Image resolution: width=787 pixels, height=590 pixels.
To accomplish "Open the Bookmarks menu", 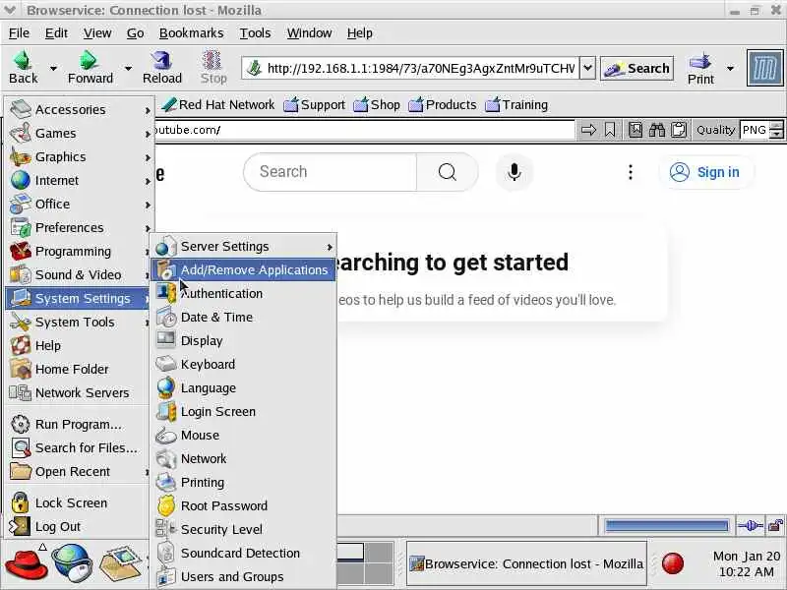I will pyautogui.click(x=191, y=33).
